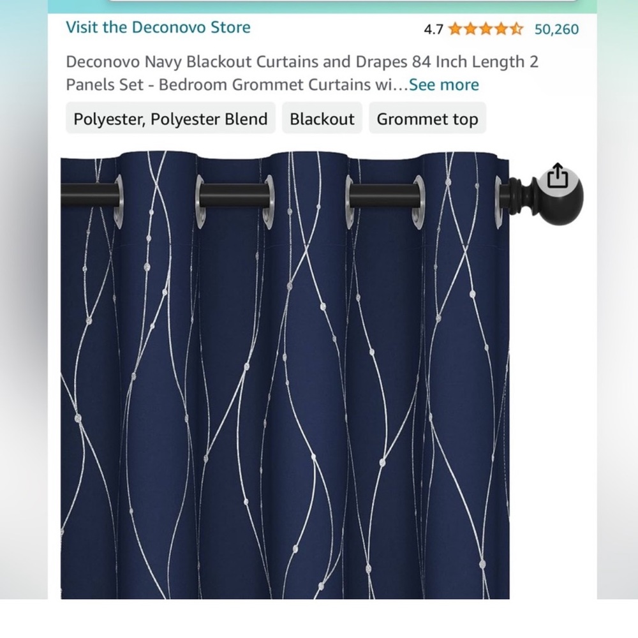
Task: Select the Blackout attribute chip
Action: click(322, 119)
